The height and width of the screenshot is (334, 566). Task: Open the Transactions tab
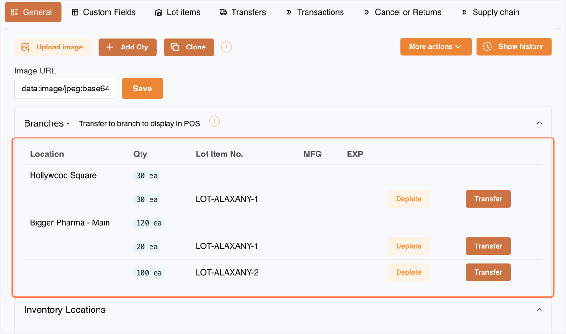[x=315, y=12]
